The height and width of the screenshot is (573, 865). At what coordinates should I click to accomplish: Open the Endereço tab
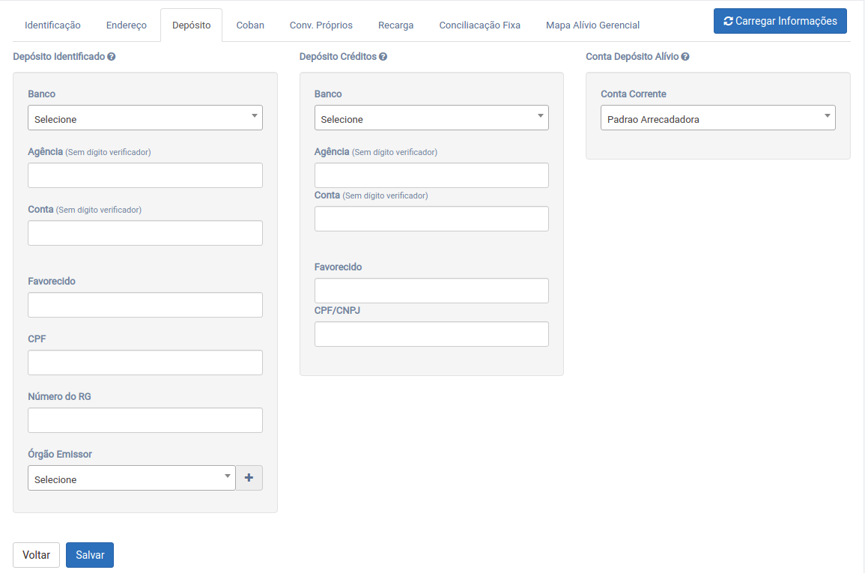point(127,25)
